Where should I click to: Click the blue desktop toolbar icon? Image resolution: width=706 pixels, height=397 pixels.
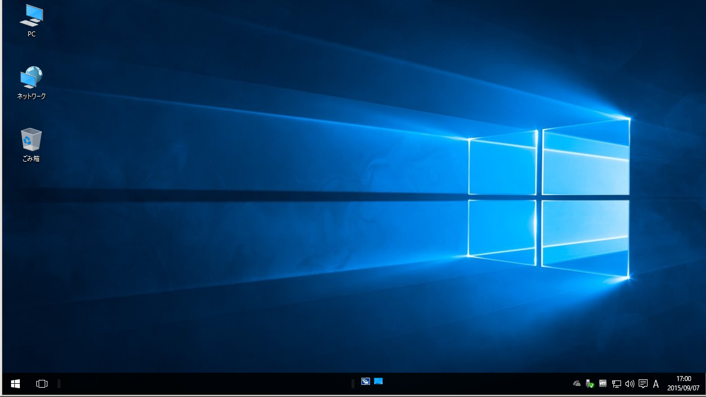(378, 381)
